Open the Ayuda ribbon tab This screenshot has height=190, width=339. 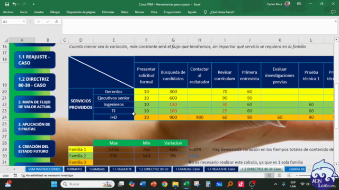pyautogui.click(x=192, y=12)
